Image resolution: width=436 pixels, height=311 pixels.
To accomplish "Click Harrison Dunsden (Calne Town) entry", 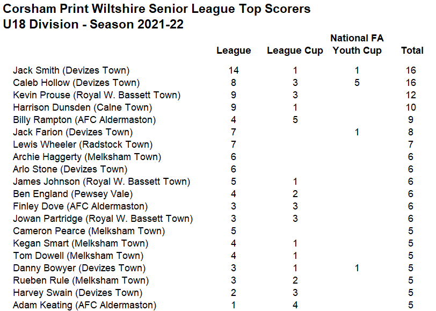I will click(x=83, y=107).
